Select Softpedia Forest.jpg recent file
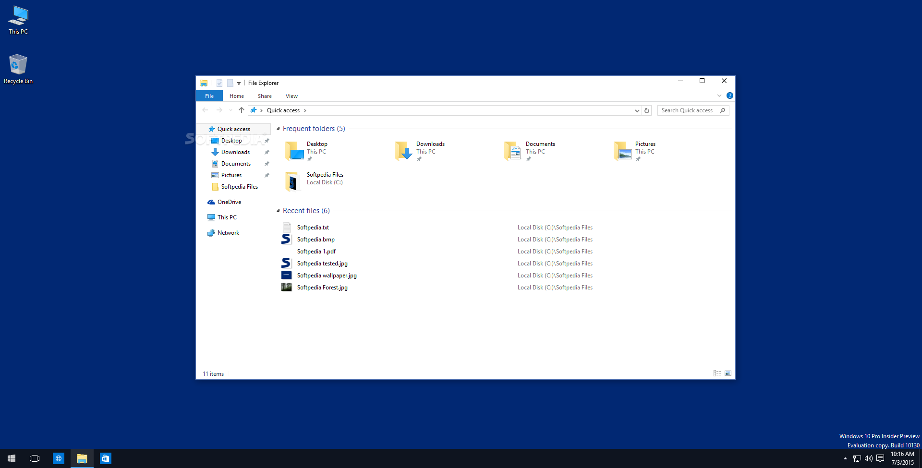This screenshot has width=922, height=468. 322,288
